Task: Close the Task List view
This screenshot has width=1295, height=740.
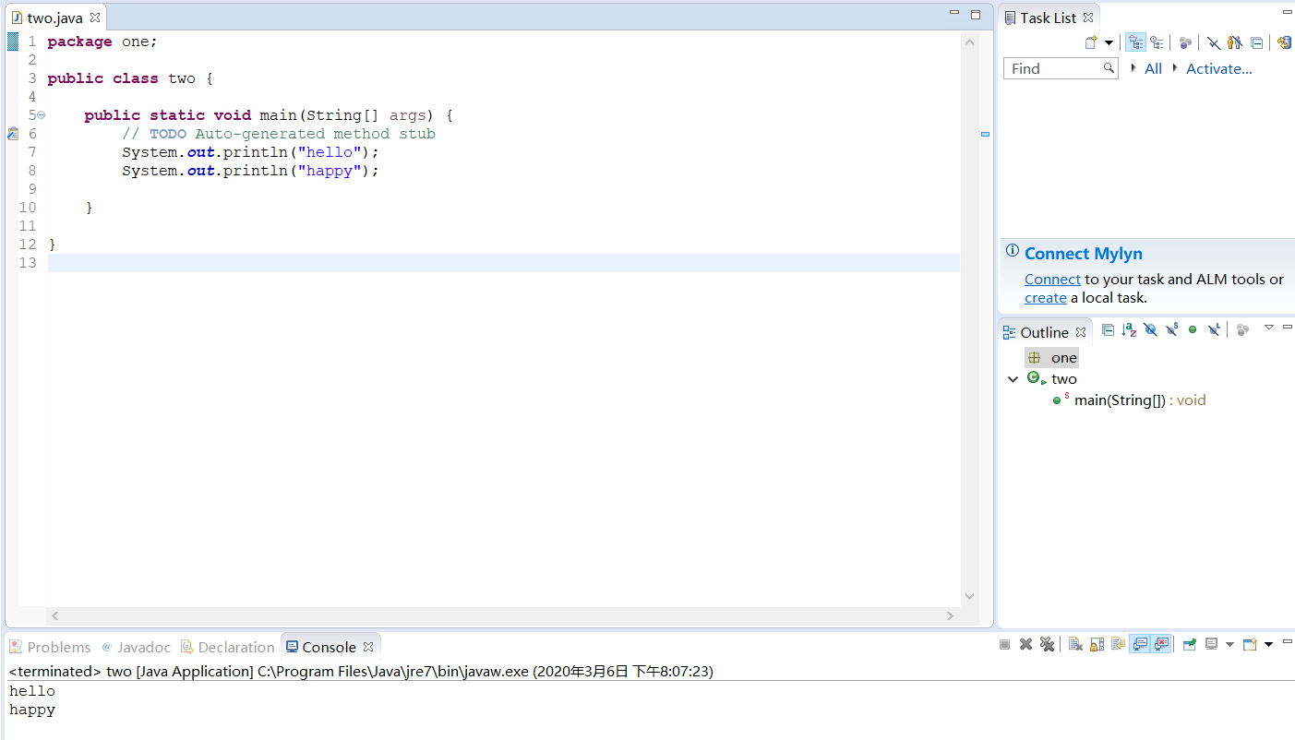Action: click(1088, 18)
